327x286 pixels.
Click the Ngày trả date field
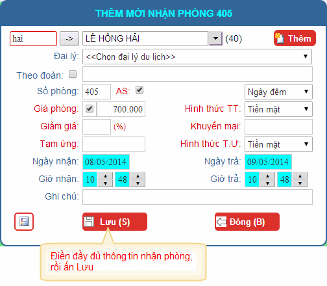coord(268,162)
